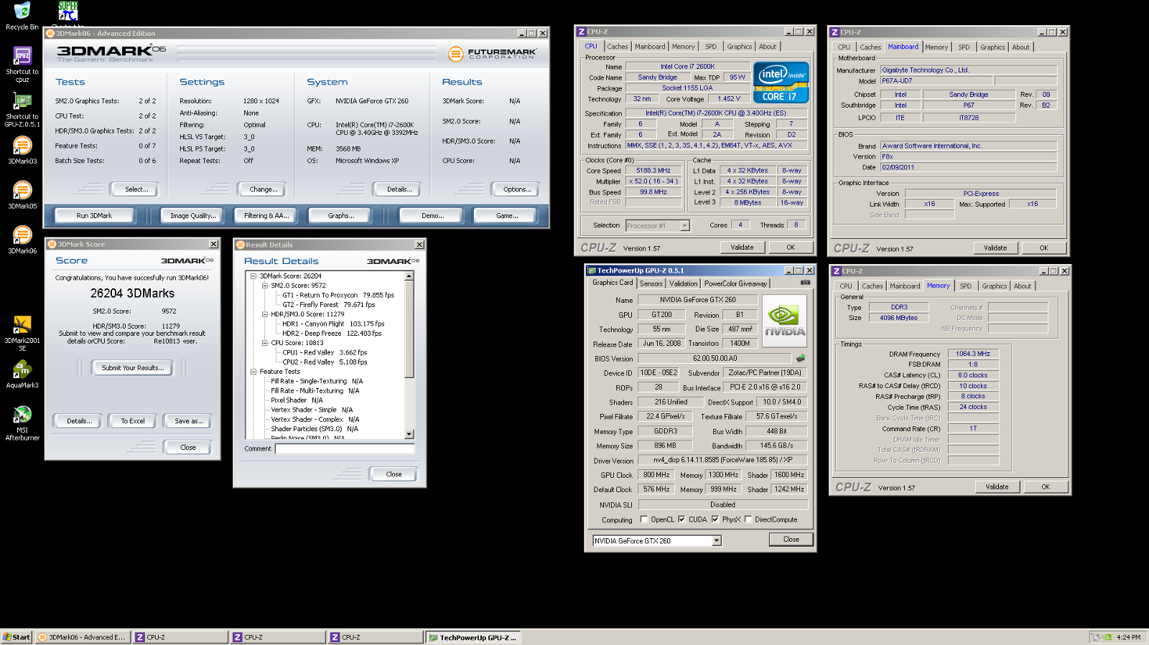Select the Graphics tab in the CPU-Z memory window
This screenshot has width=1149, height=645.
[x=995, y=286]
